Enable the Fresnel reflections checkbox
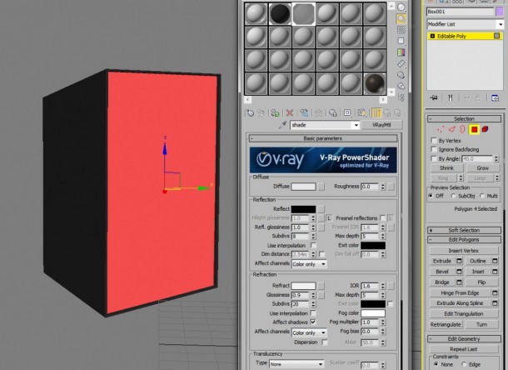The width and height of the screenshot is (508, 370). [382, 217]
